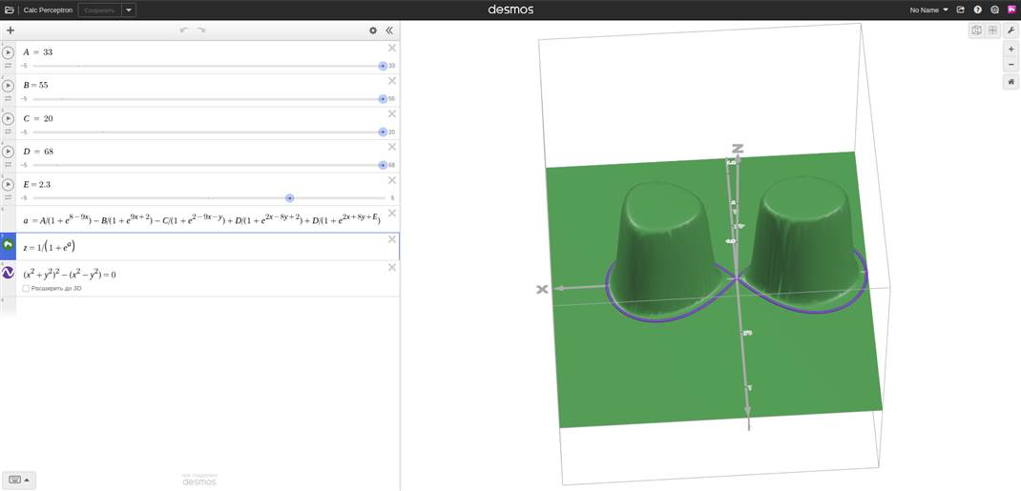
Task: Switch to the 2D grid view mode
Action: (992, 30)
